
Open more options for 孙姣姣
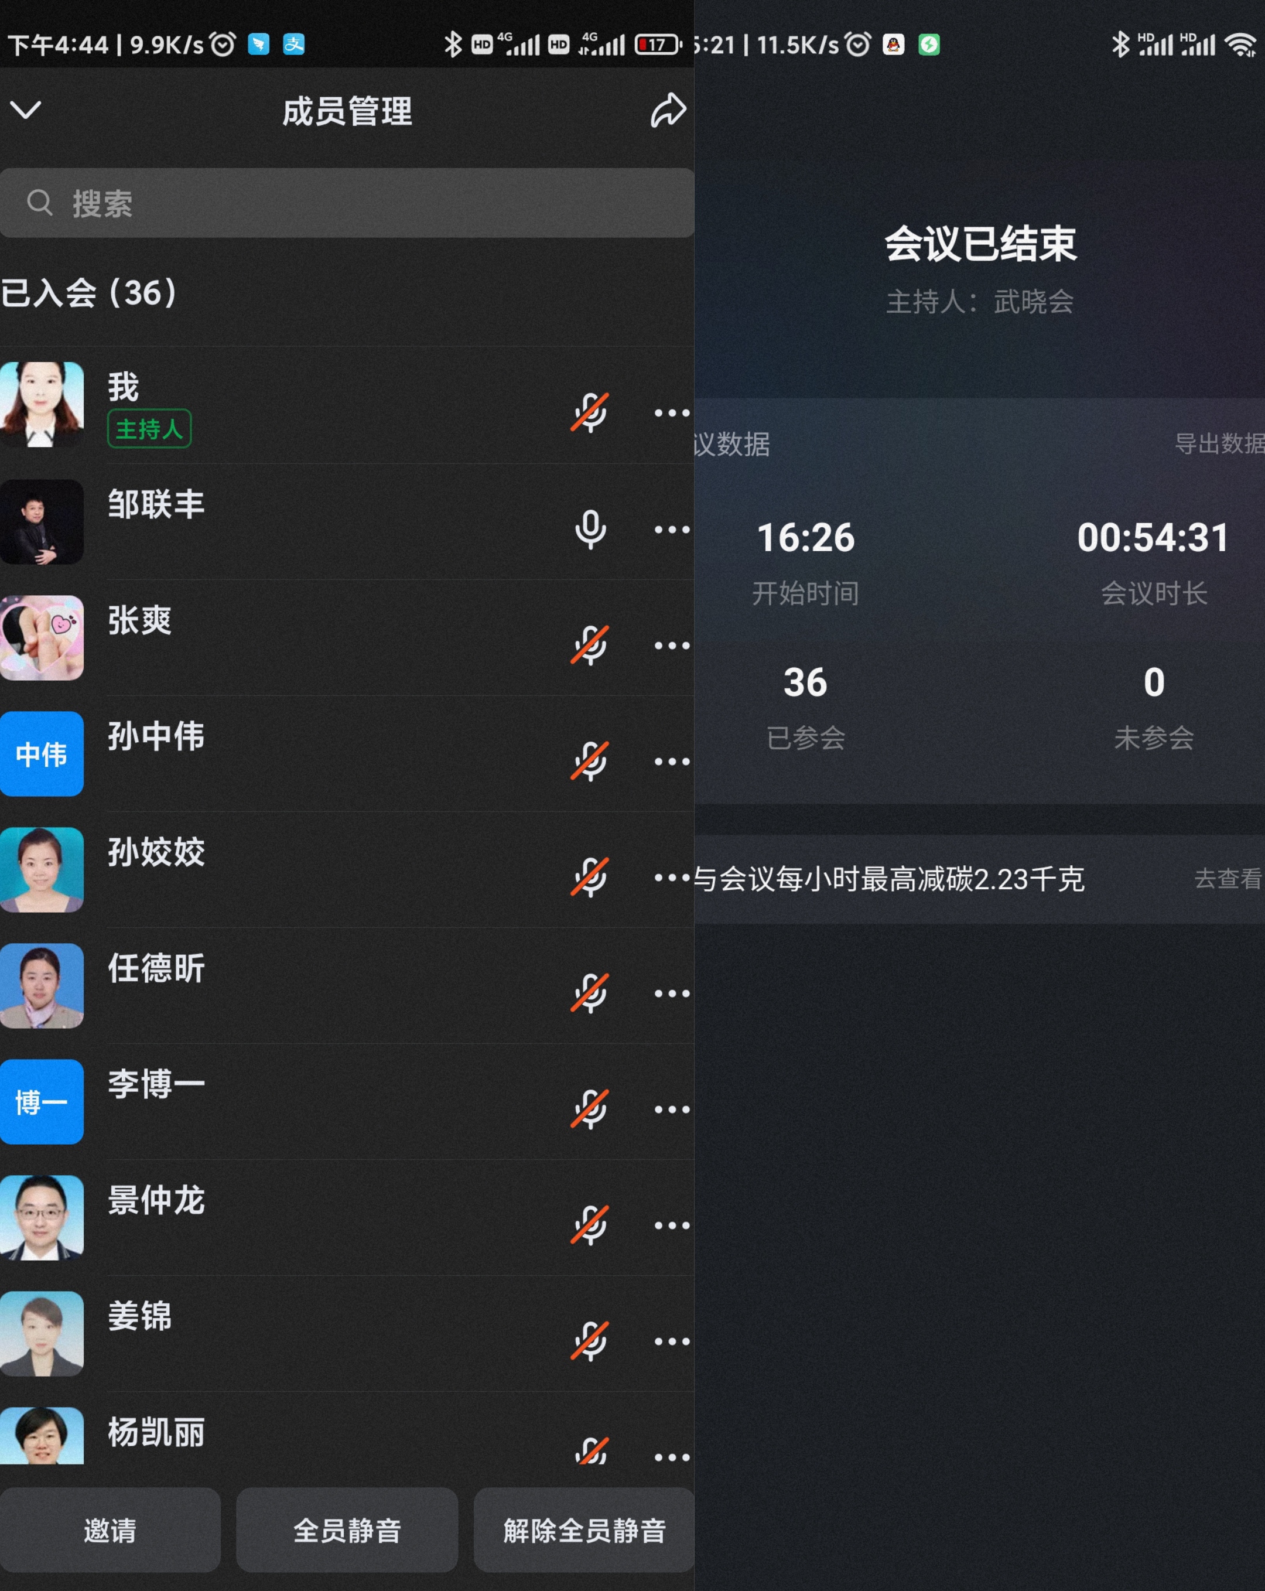pyautogui.click(x=672, y=878)
